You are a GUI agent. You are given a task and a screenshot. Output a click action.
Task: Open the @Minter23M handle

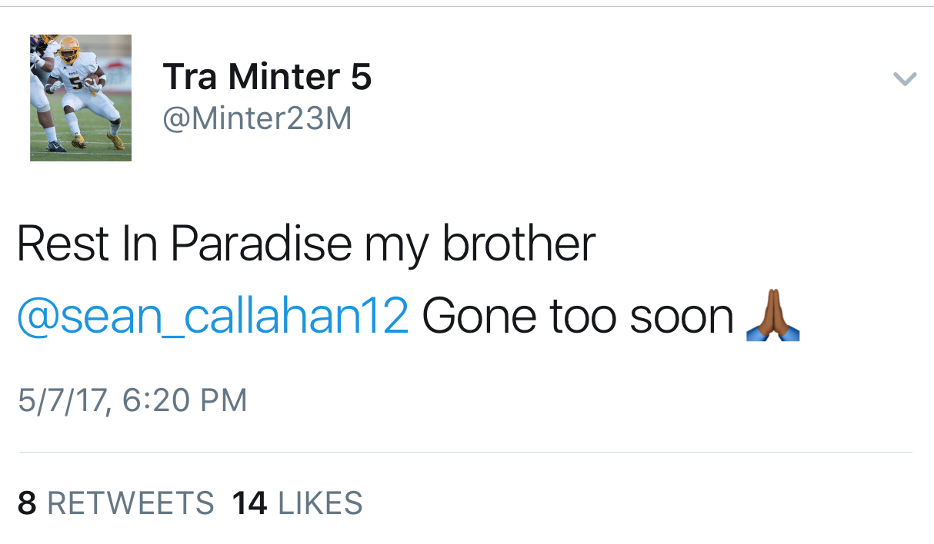click(257, 118)
